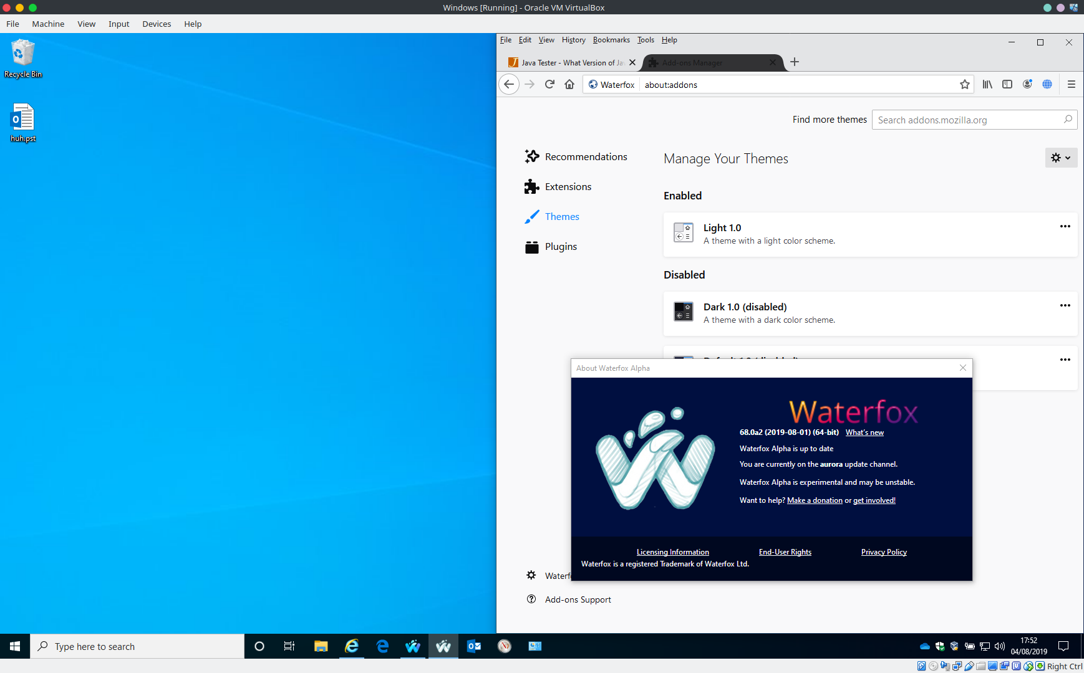Open the Bookmarks menu

[611, 39]
